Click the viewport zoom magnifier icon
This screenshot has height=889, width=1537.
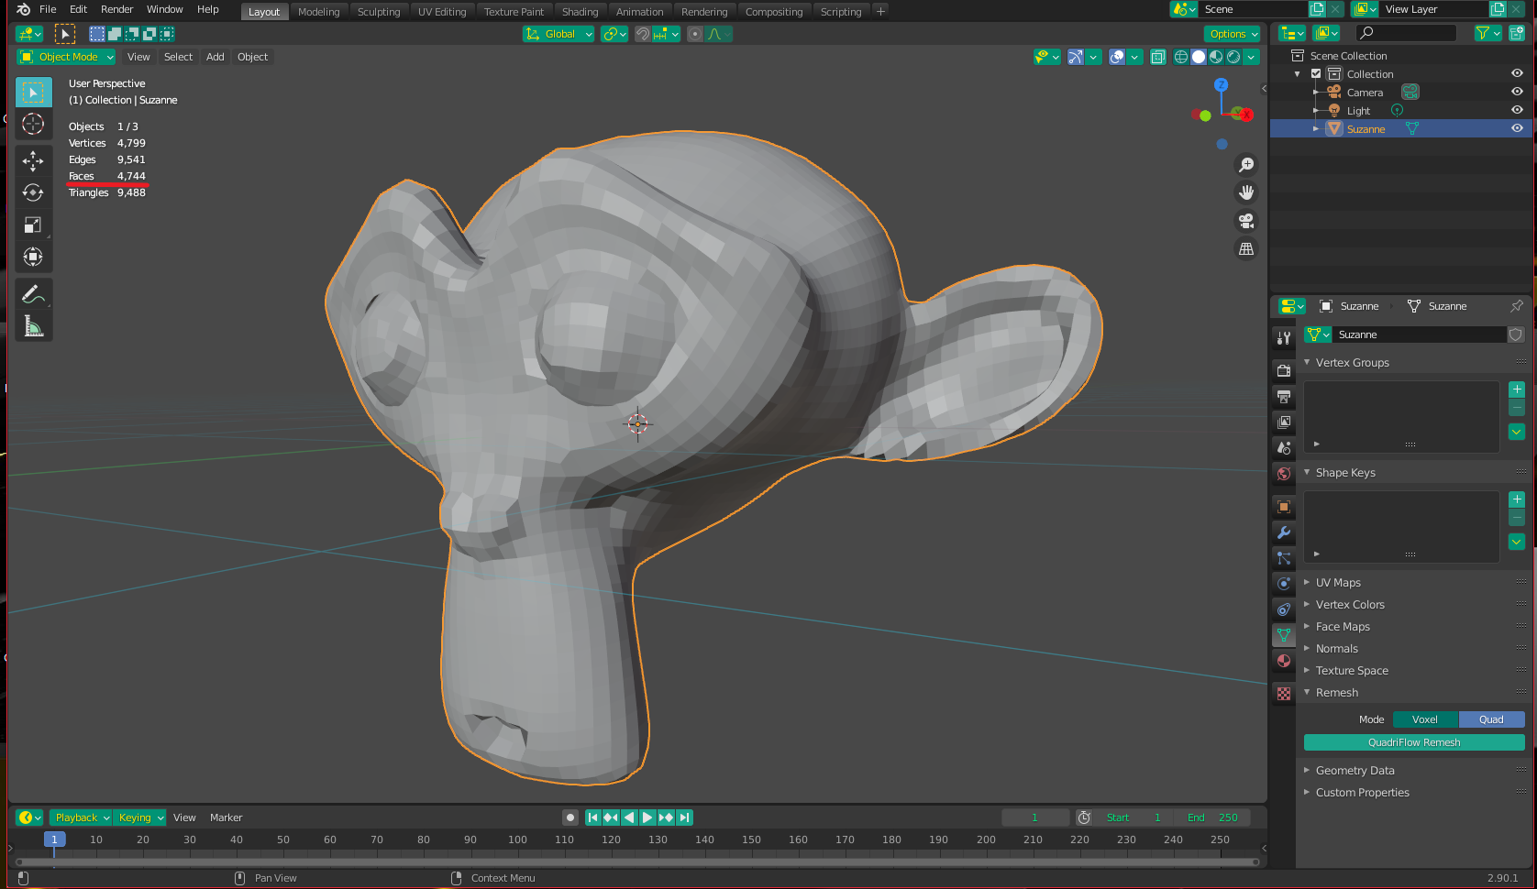[1246, 165]
